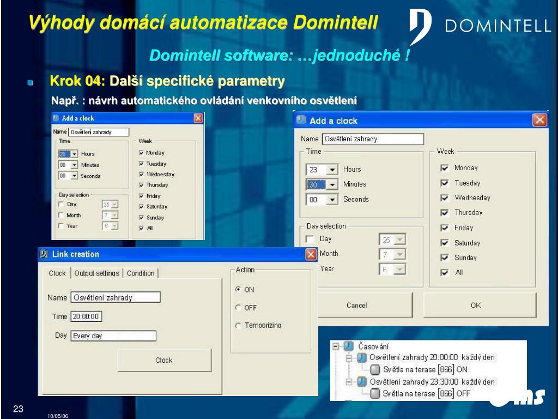Open the Minutes dropdown showing 30

(332, 184)
